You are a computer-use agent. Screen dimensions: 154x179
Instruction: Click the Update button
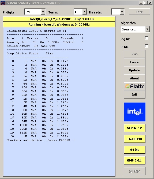click(x=134, y=70)
